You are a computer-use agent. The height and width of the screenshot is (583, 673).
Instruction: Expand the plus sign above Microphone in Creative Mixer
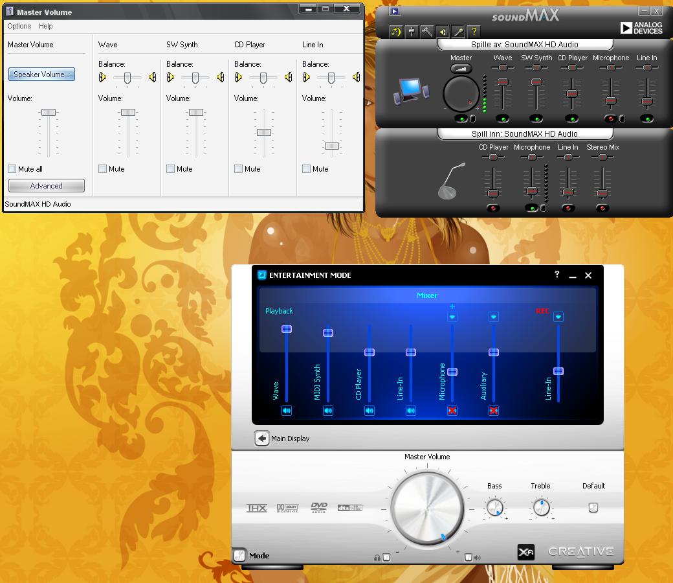tap(452, 306)
